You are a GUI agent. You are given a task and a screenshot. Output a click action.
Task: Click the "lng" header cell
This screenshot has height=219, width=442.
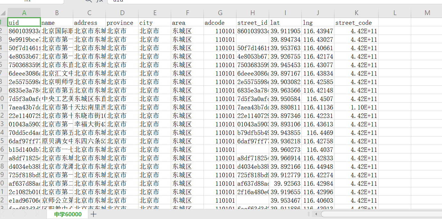coord(318,23)
